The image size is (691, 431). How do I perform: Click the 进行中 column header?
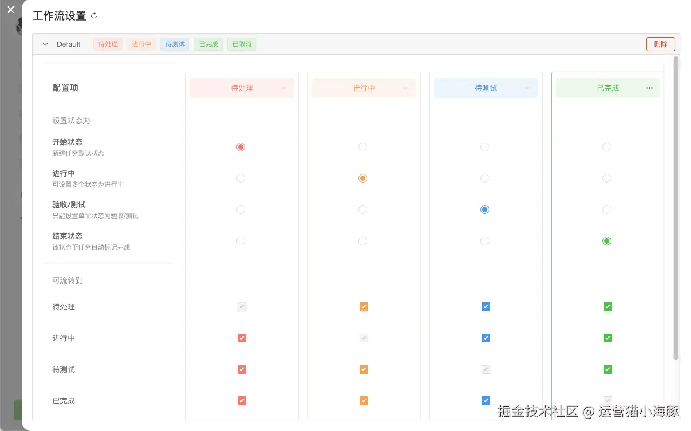pos(364,88)
